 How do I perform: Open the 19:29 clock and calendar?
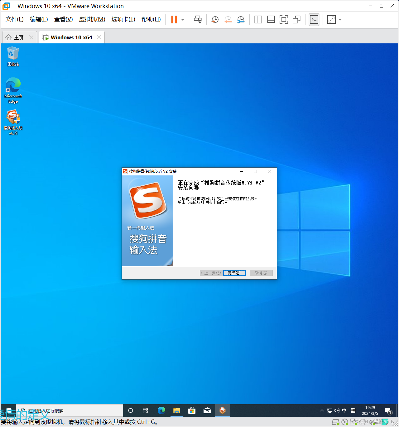(370, 410)
